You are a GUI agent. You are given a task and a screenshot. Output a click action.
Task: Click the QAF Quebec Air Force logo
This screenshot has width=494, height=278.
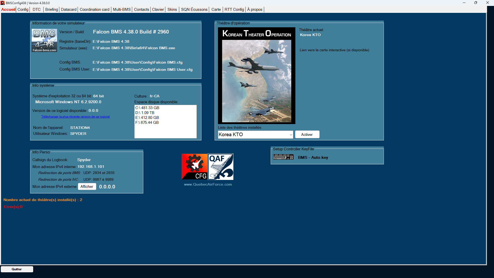(220, 167)
